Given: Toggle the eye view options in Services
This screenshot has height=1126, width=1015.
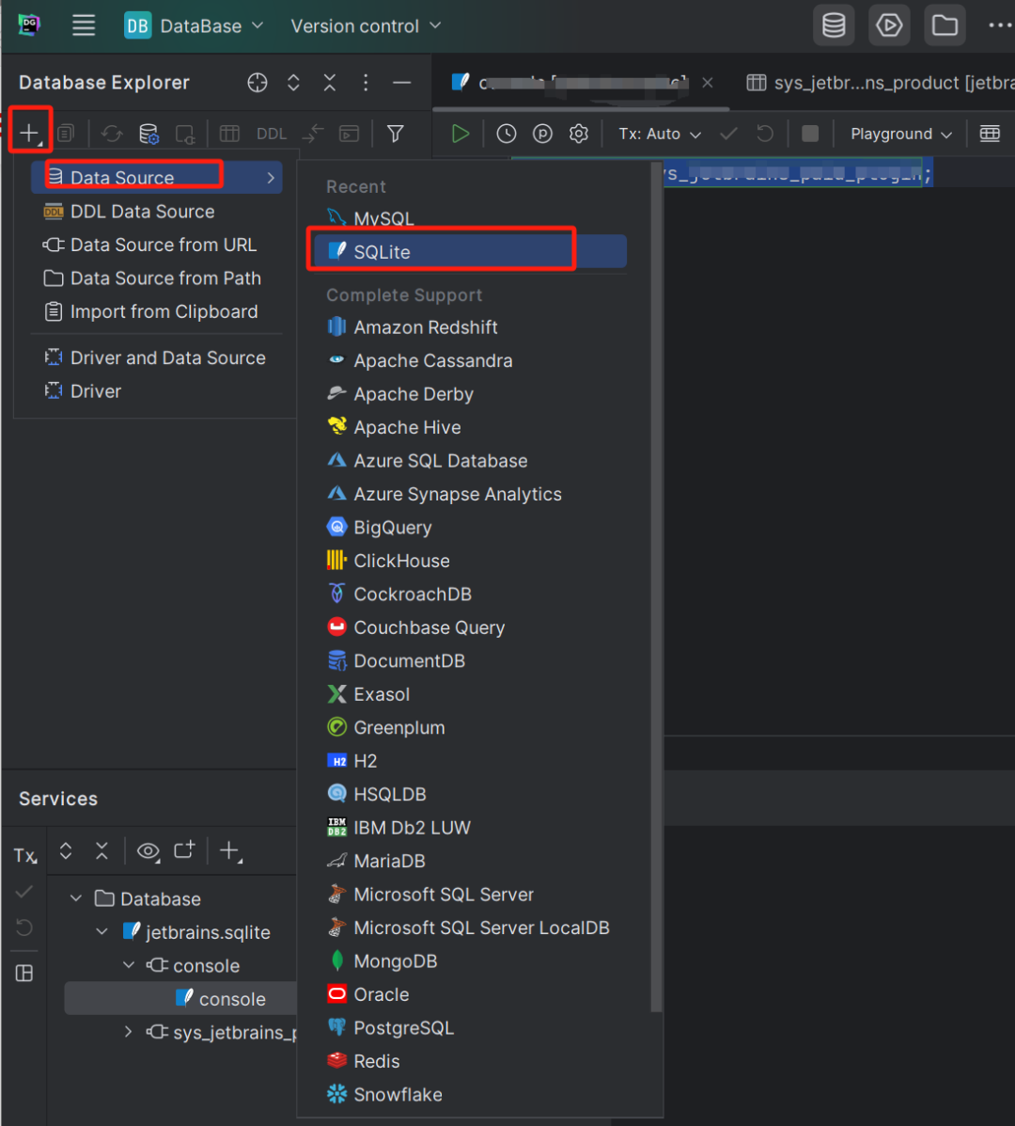Looking at the screenshot, I should click(148, 851).
